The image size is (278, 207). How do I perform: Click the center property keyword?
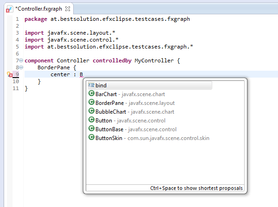pyautogui.click(x=61, y=74)
